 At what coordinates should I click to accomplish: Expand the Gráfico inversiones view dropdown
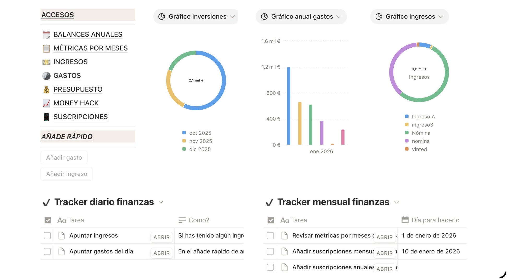tap(232, 17)
